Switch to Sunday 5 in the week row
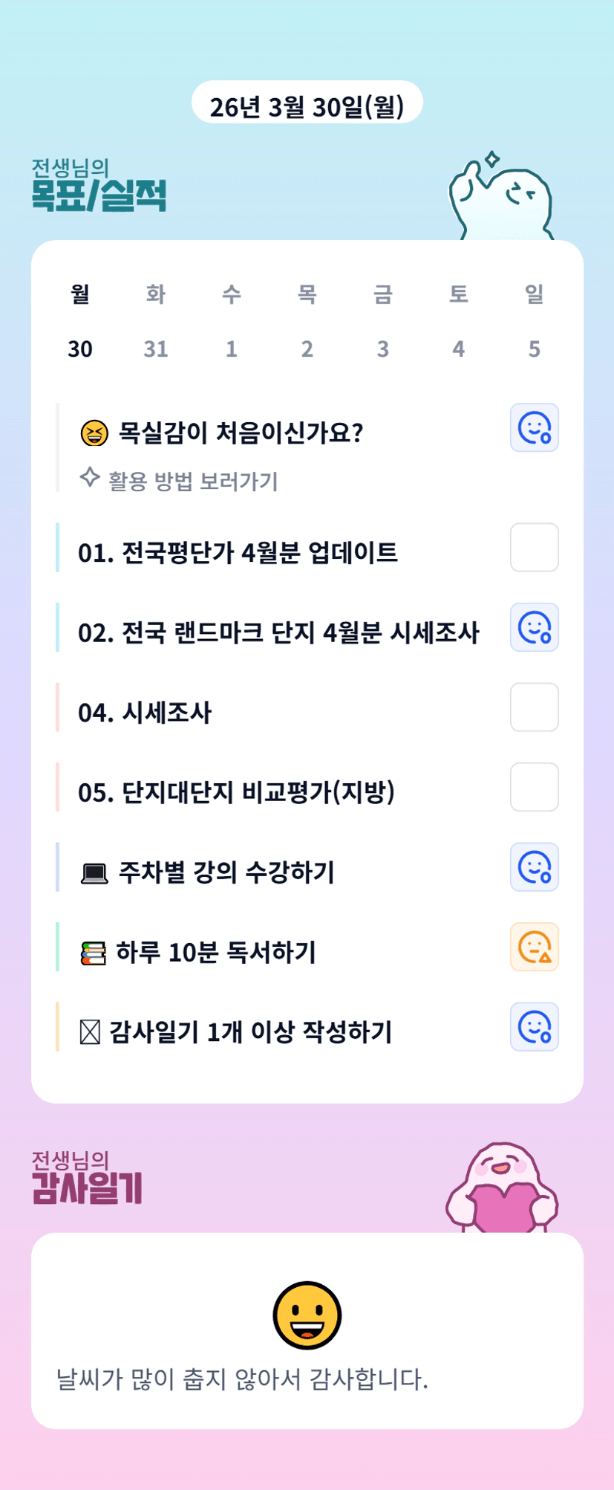The image size is (614, 1490). tap(534, 349)
